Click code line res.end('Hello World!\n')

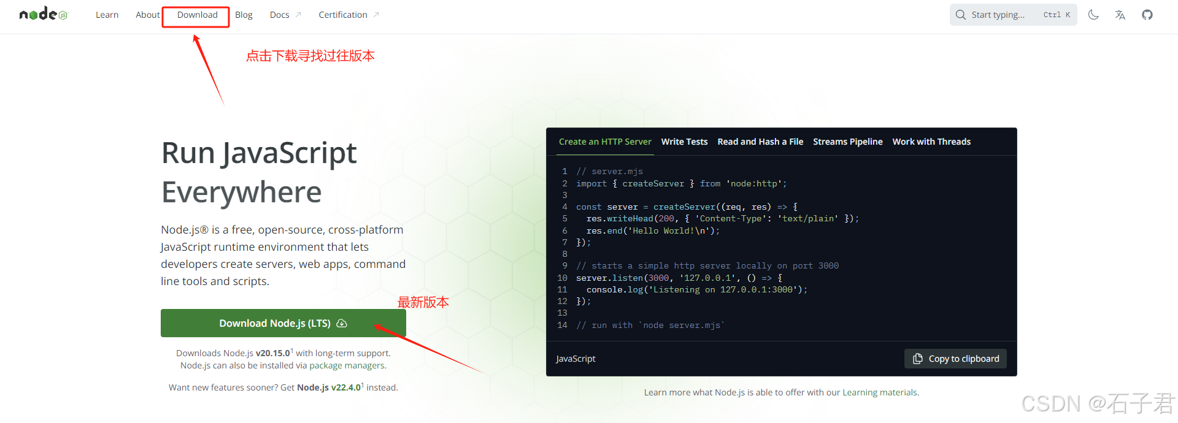653,231
